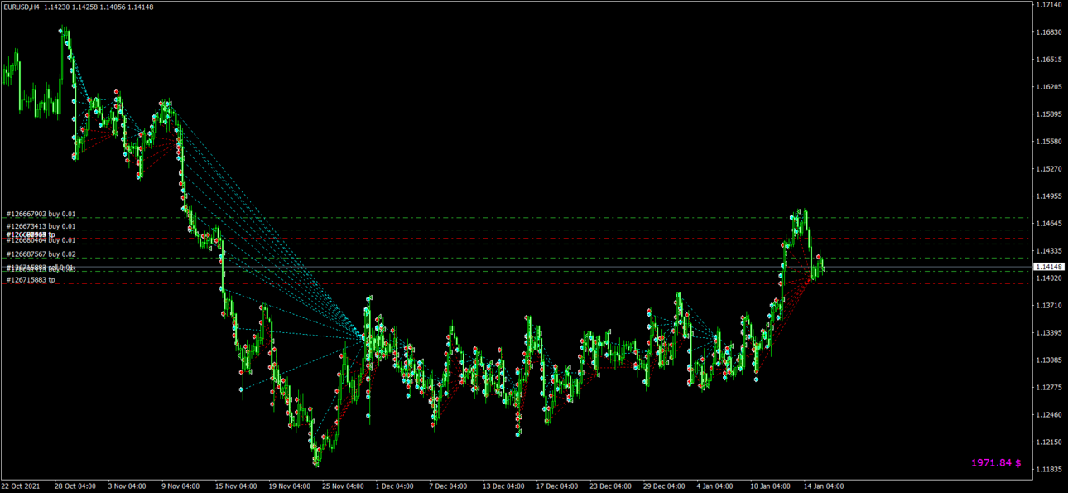
Task: Click the 15 Nov 04:00 time label
Action: tap(236, 486)
